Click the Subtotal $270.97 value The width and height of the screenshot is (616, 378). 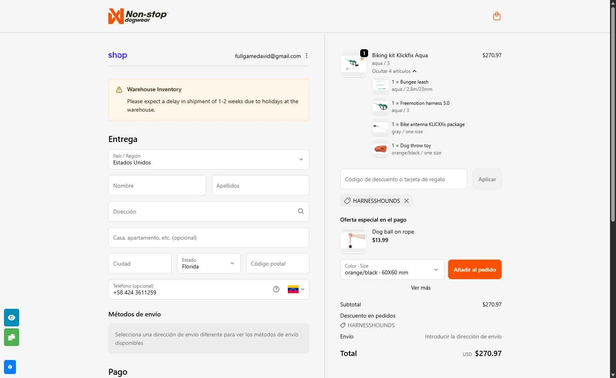point(492,304)
